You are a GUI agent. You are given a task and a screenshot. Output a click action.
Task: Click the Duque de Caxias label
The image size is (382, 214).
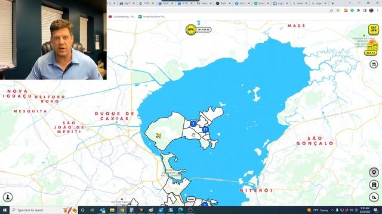pyautogui.click(x=115, y=116)
